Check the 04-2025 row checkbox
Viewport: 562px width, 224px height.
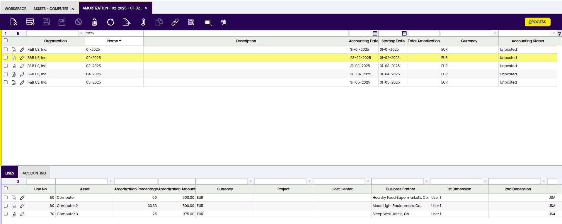coord(6,74)
